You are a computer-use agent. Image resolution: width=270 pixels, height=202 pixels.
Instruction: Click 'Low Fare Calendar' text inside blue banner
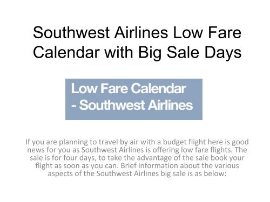[x=129, y=88]
